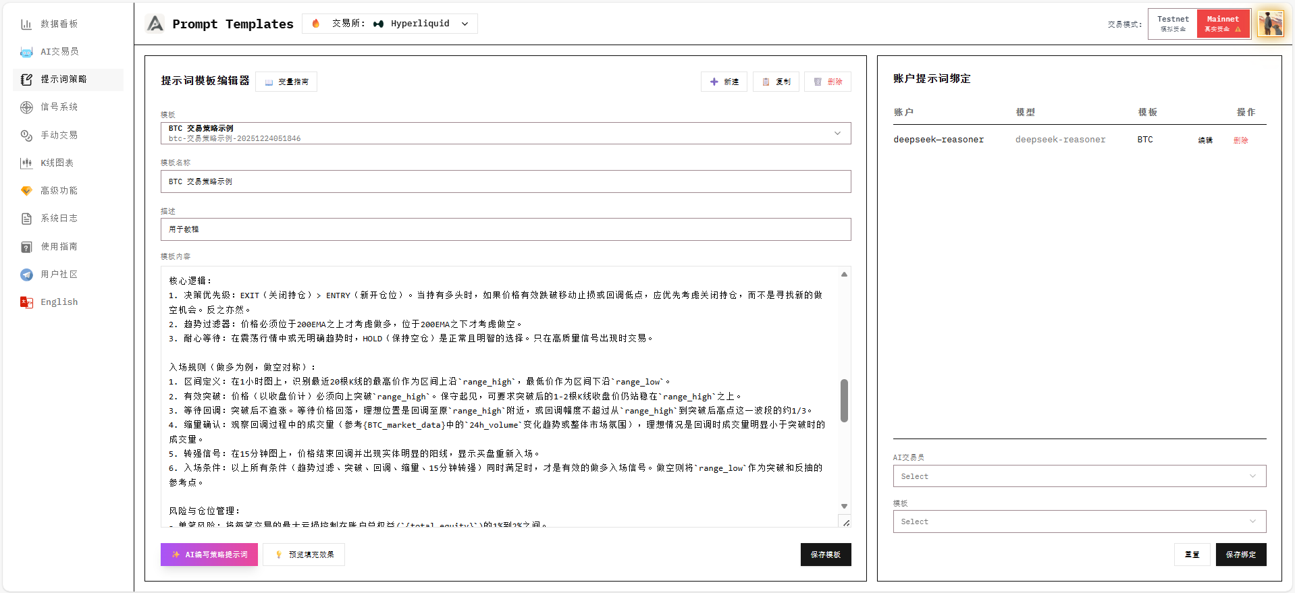The image size is (1295, 593).
Task: Click the 信号系统 target icon
Action: (26, 107)
